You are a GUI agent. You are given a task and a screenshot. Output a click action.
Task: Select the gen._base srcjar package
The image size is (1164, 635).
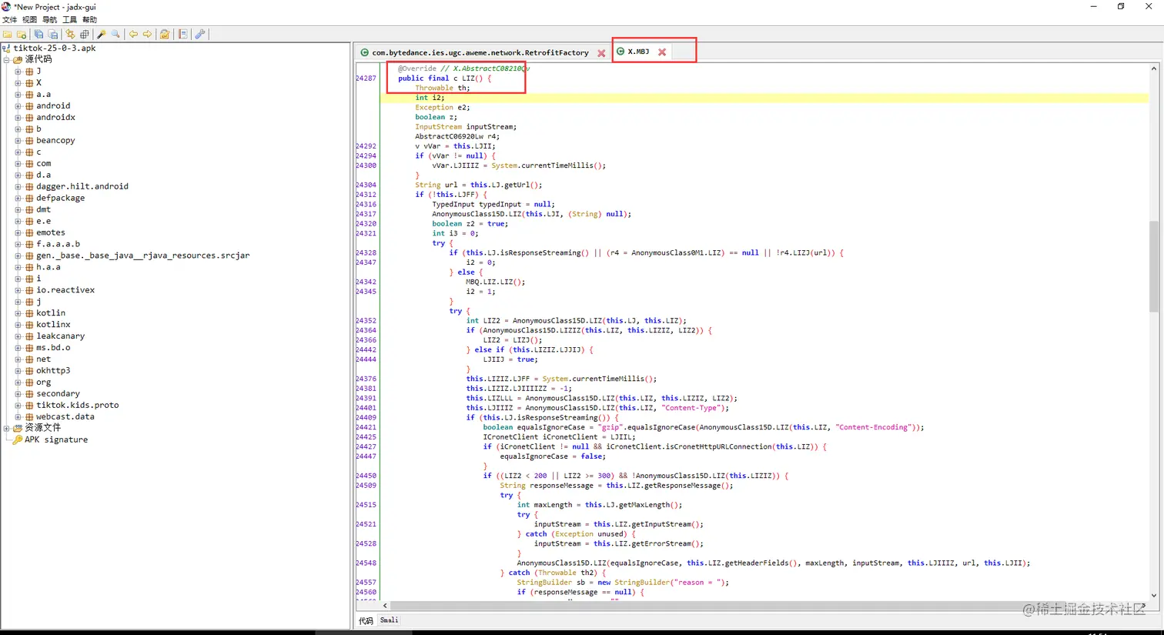point(142,256)
